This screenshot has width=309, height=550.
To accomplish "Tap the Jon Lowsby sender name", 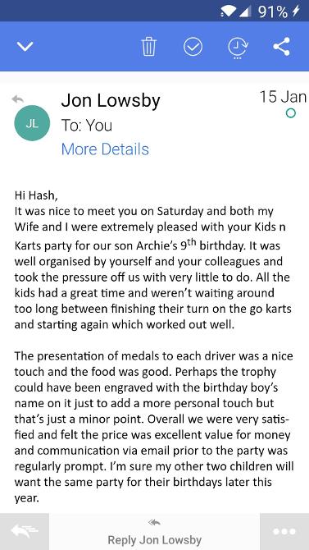I will click(x=111, y=101).
